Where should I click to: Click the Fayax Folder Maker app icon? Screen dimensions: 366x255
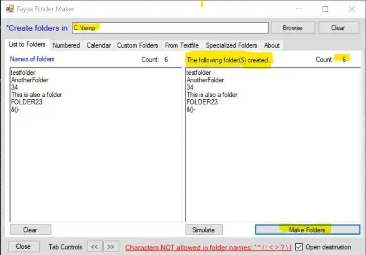pyautogui.click(x=10, y=9)
